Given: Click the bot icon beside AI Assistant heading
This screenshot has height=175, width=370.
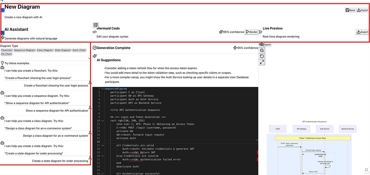Looking at the screenshot, I should (x=3, y=33).
